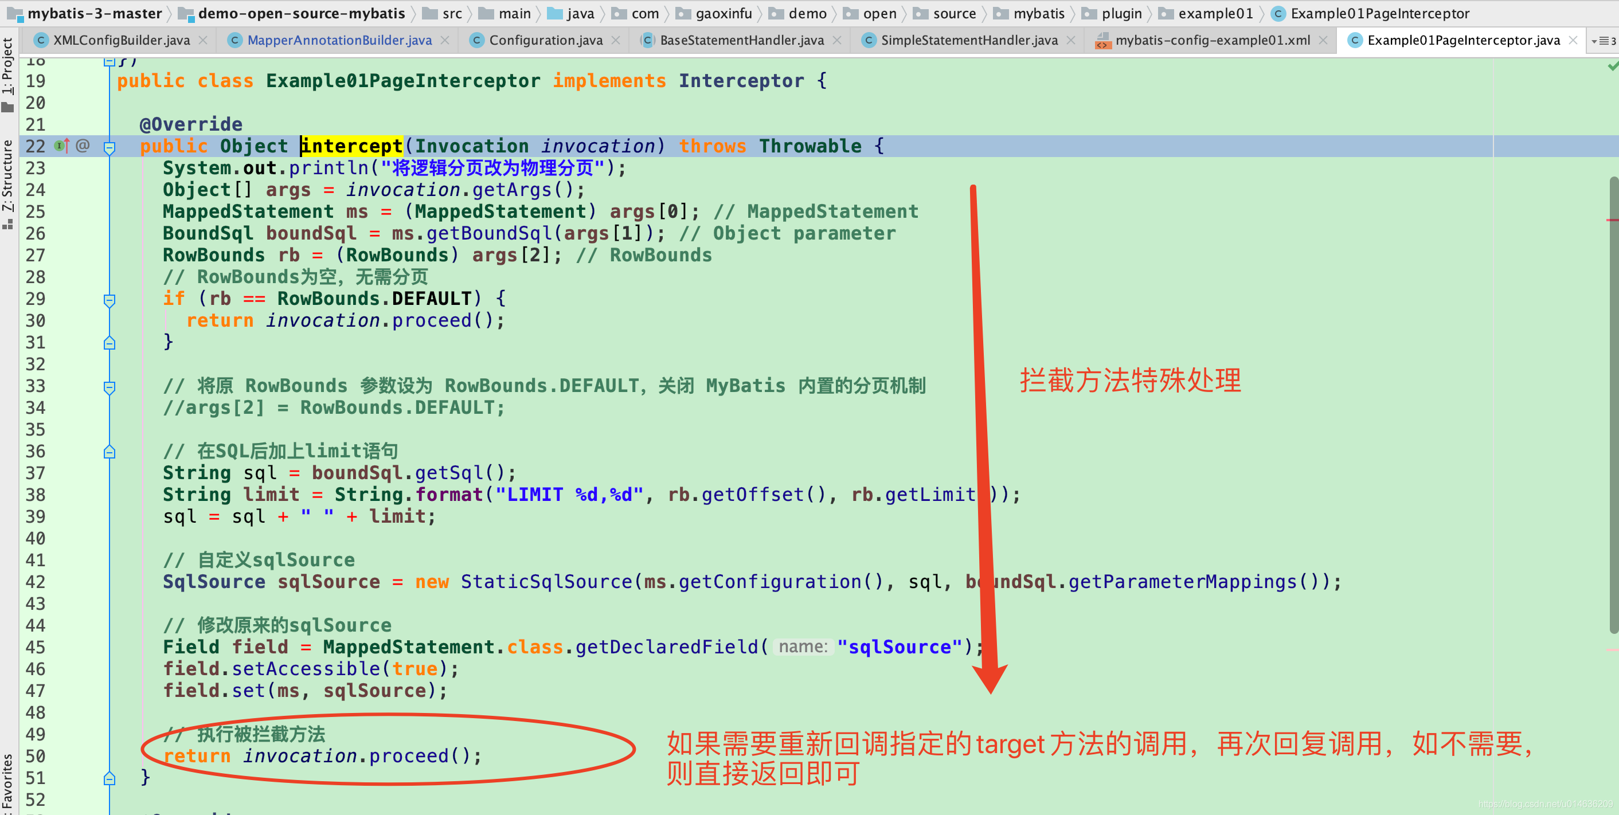Collapse the if block at line 29
The image size is (1619, 815).
click(110, 300)
